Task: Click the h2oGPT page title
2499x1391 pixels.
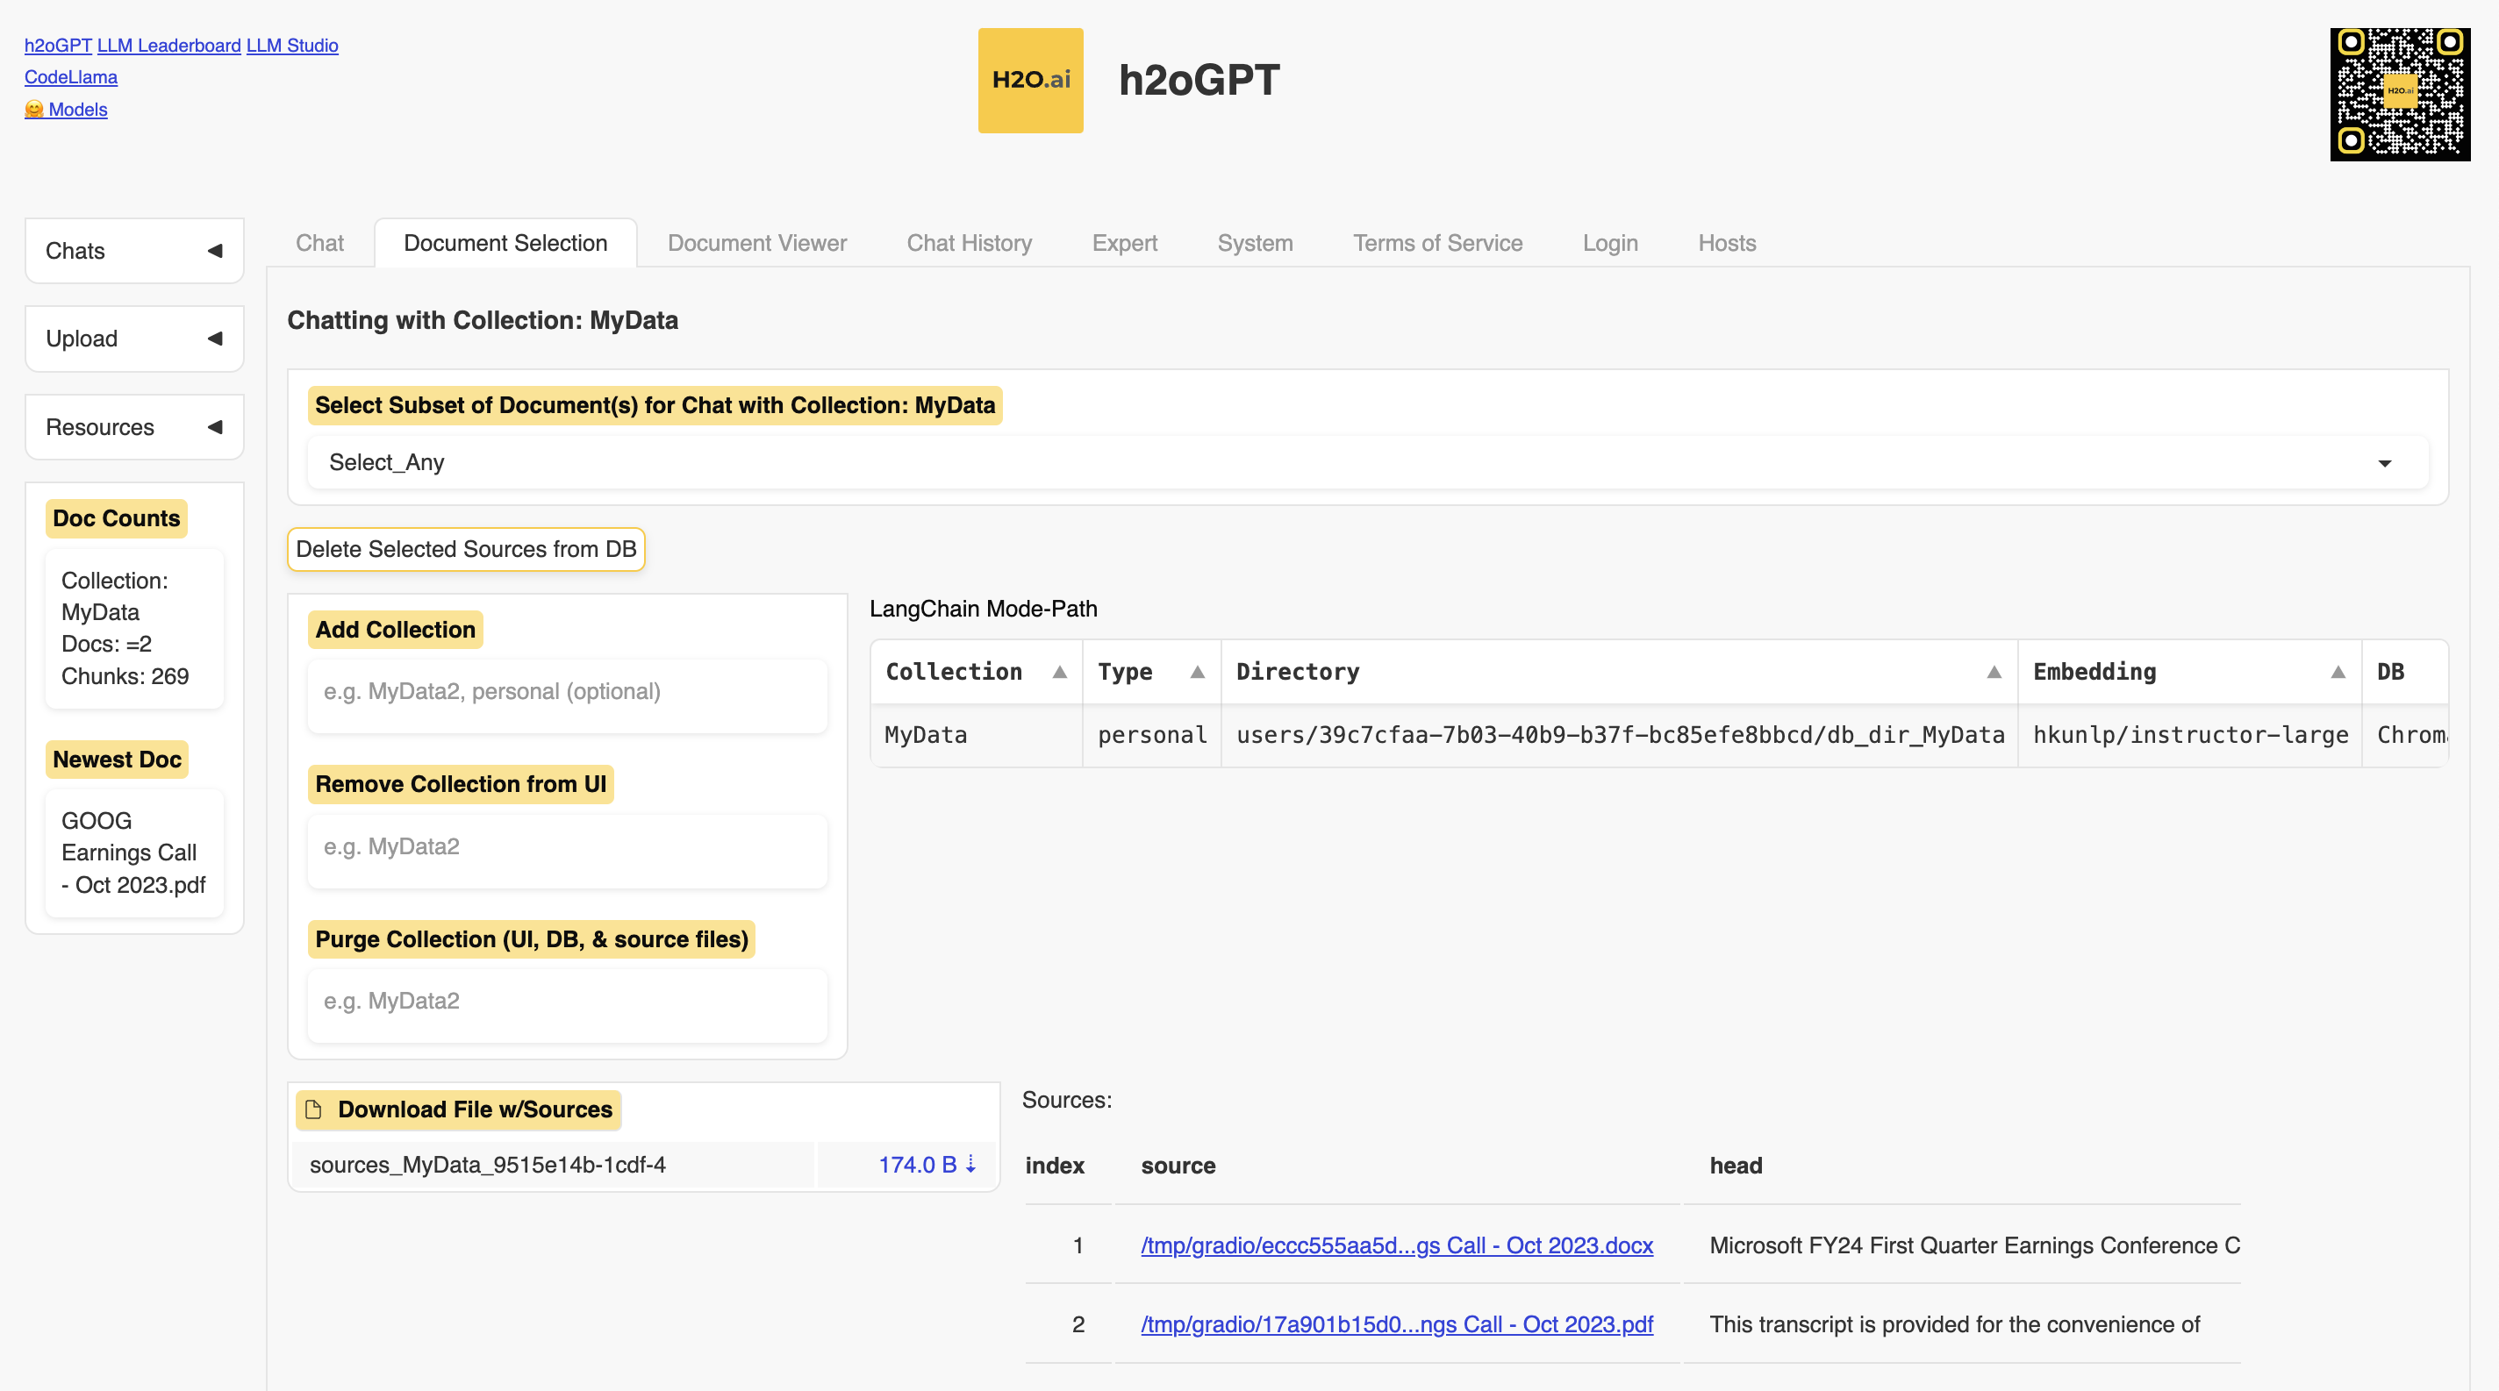Action: 1199,81
